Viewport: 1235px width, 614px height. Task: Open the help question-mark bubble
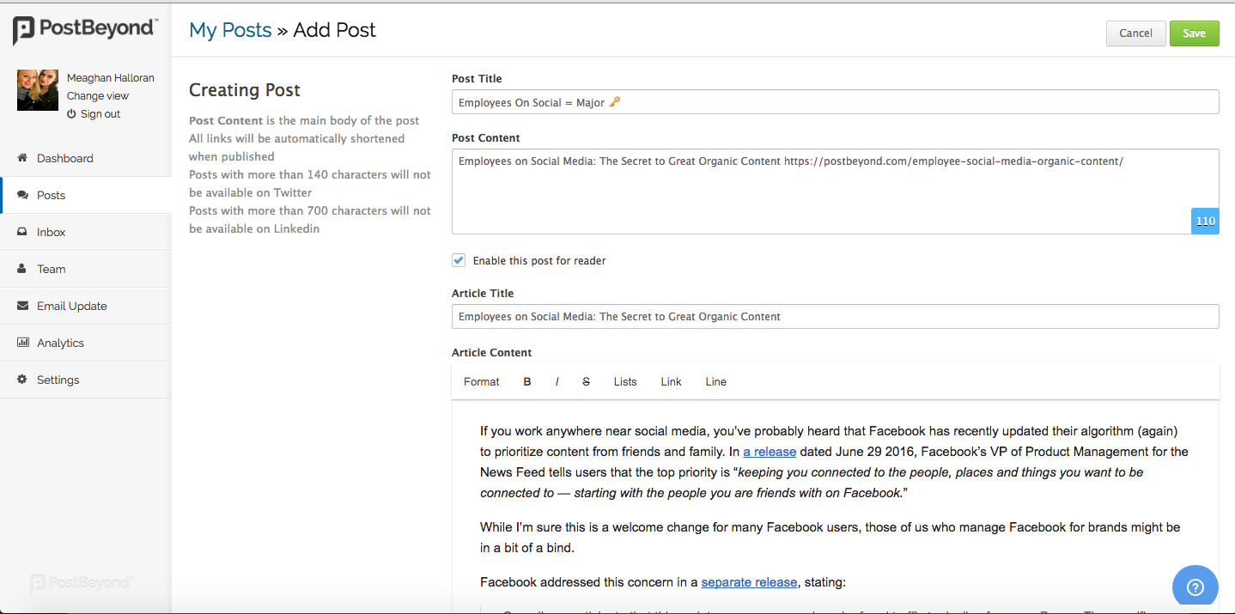[x=1195, y=587]
